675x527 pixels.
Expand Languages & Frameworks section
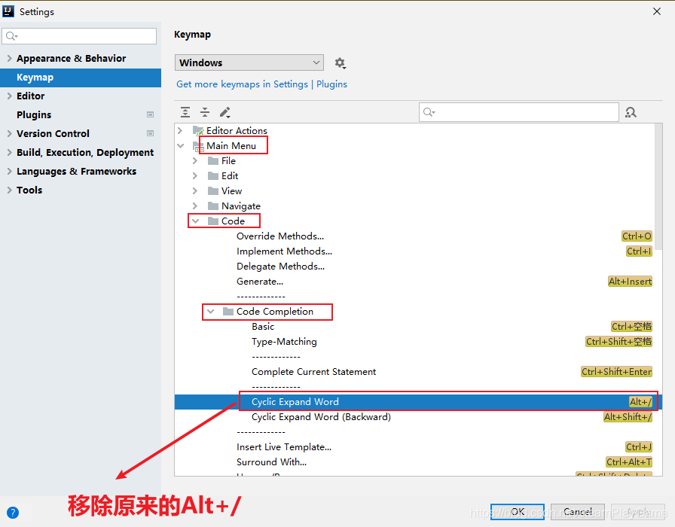click(10, 171)
